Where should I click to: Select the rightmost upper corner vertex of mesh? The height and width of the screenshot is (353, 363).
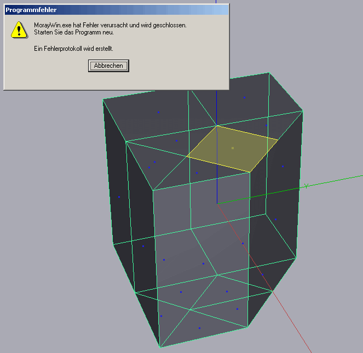coord(303,111)
